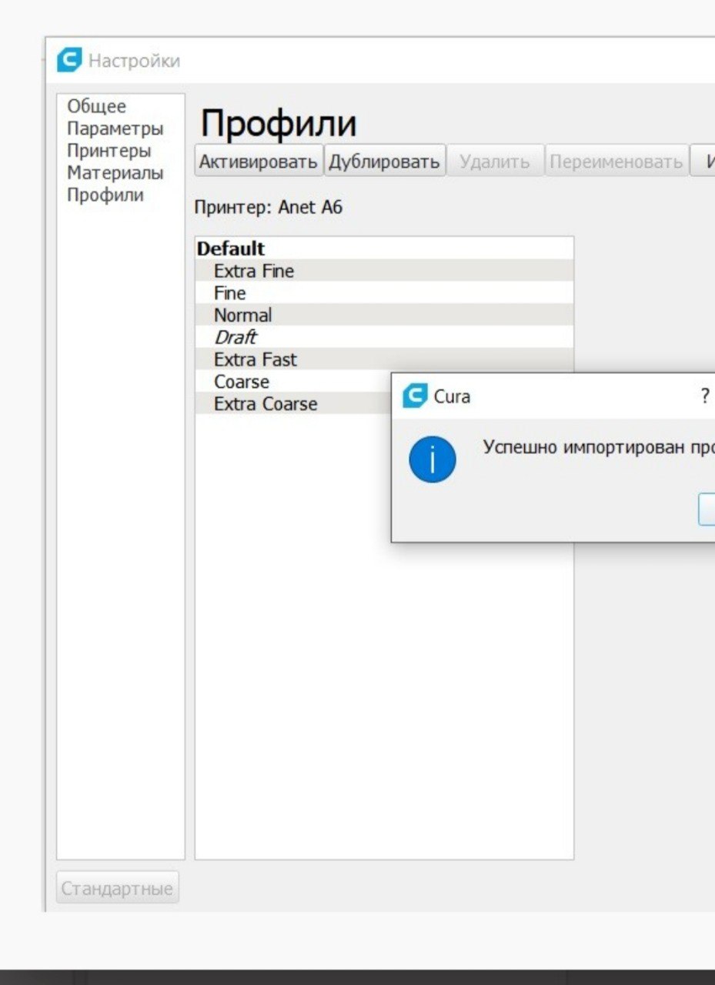
Task: Click the Удалить button
Action: (x=495, y=162)
